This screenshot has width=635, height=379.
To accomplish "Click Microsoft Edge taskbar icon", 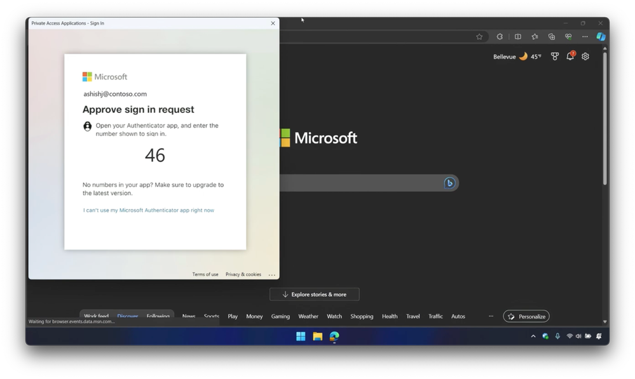I will click(x=334, y=336).
